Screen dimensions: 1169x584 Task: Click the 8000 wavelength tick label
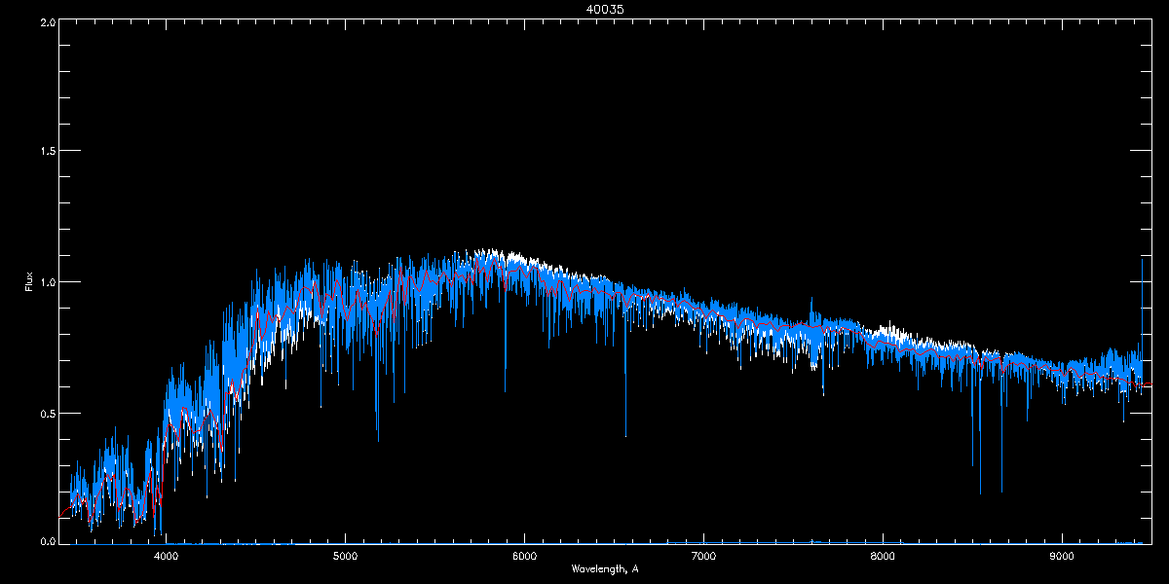pos(883,556)
